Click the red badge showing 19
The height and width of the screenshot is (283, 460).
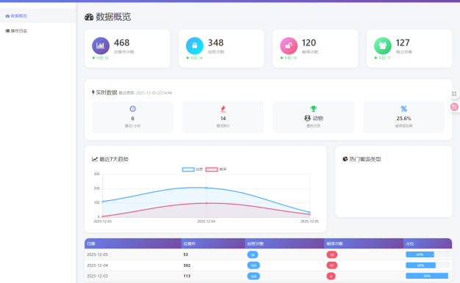pos(332,254)
